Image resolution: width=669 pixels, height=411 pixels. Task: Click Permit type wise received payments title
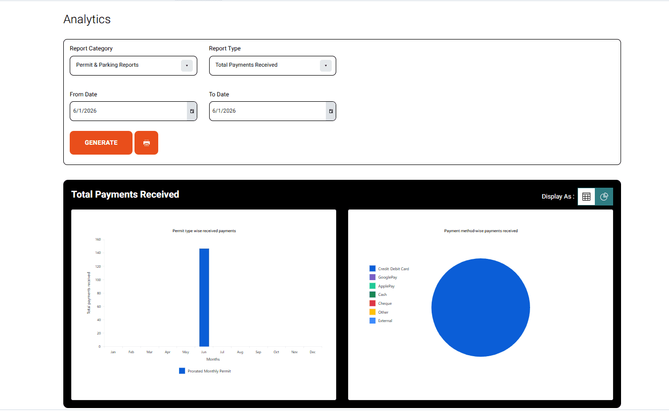204,231
